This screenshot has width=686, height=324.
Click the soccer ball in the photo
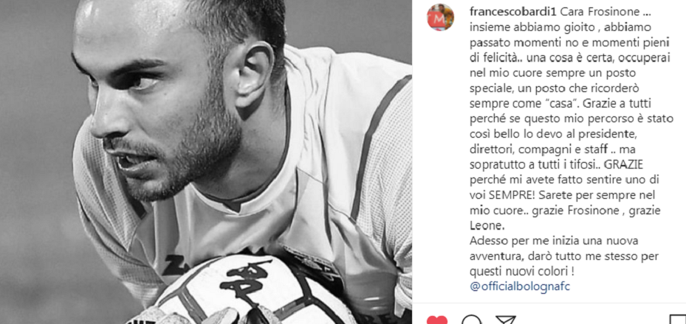[x=254, y=291]
